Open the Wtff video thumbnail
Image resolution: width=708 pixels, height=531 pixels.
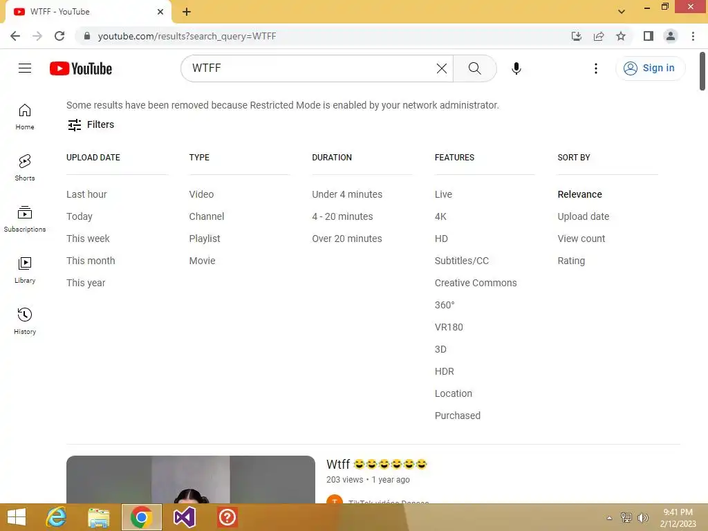[191, 480]
